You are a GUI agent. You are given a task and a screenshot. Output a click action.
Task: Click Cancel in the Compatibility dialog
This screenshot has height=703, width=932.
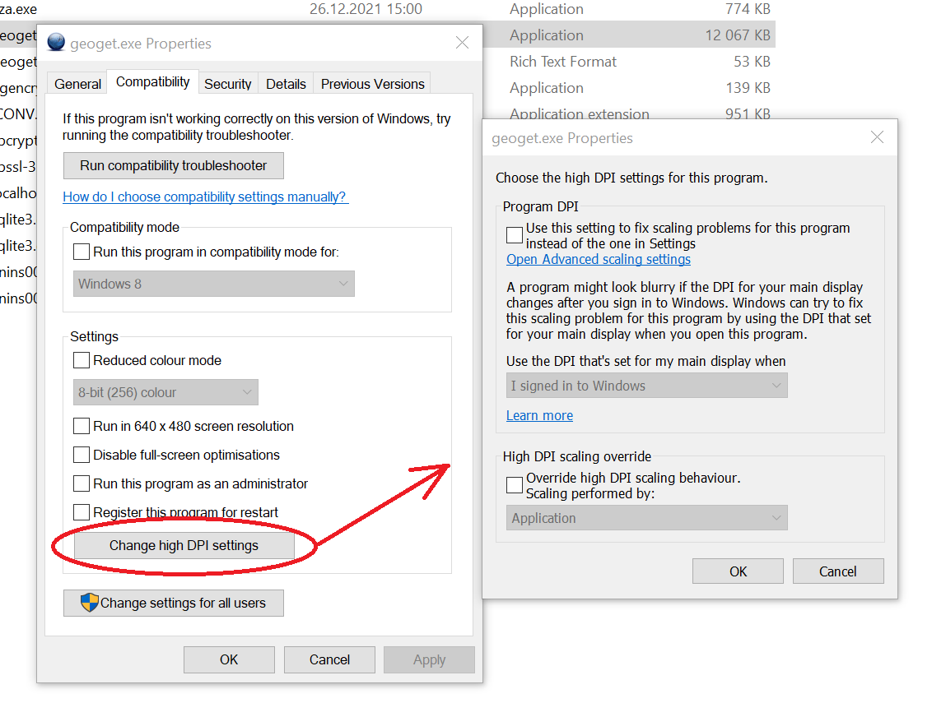[329, 659]
